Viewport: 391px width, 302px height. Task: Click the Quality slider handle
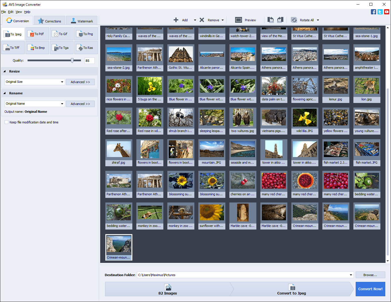(x=72, y=60)
